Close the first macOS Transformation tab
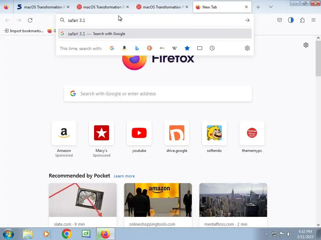 [x=68, y=7]
